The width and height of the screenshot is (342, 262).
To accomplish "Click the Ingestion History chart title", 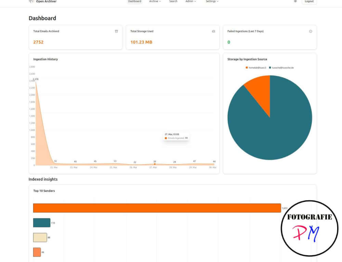I will coord(45,59).
